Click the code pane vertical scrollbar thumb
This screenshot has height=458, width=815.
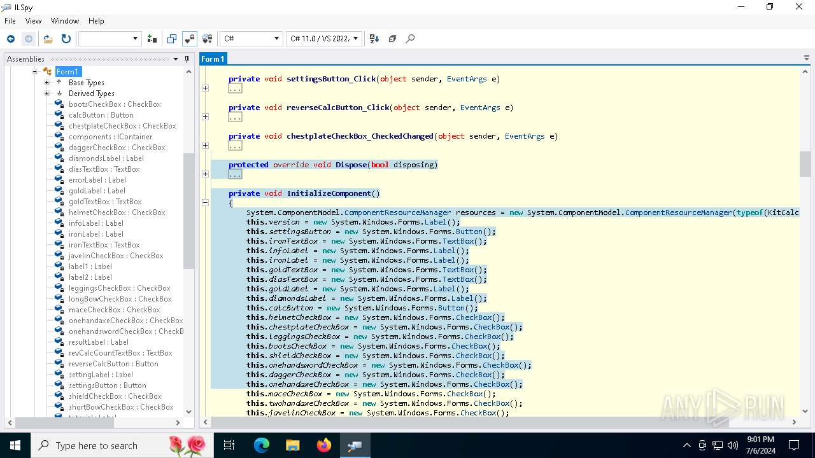tap(805, 164)
